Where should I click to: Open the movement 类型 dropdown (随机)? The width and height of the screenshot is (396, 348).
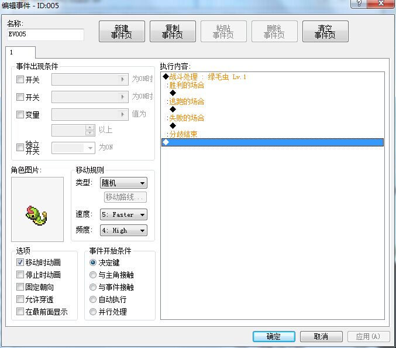coord(123,183)
